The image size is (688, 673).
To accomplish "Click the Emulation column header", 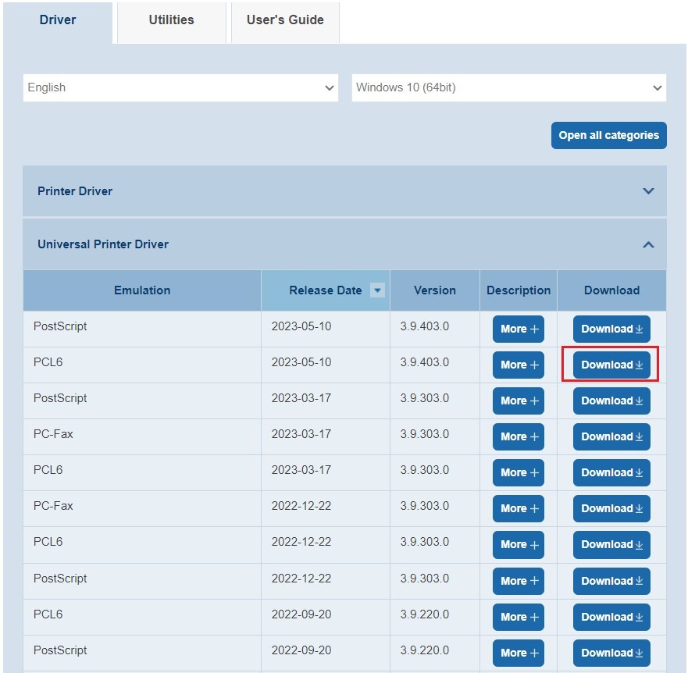I will pyautogui.click(x=141, y=290).
